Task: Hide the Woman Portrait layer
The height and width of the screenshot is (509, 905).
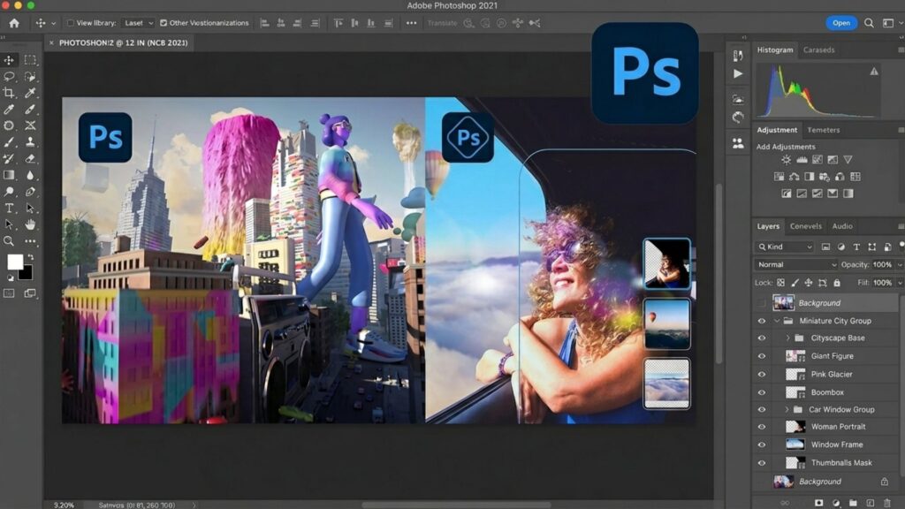Action: coord(762,427)
